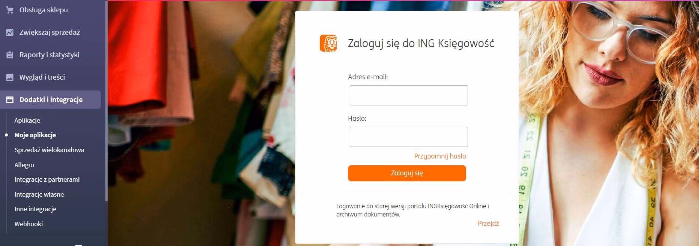Open the Aplikacje submenu entry
The height and width of the screenshot is (246, 699).
27,120
